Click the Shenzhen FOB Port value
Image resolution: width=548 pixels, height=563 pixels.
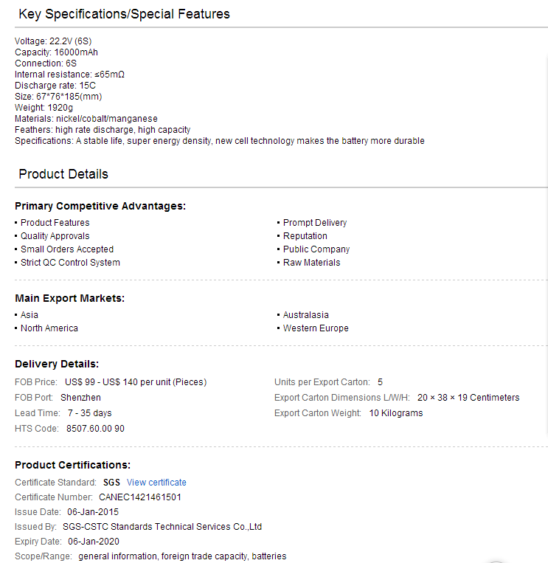click(80, 398)
